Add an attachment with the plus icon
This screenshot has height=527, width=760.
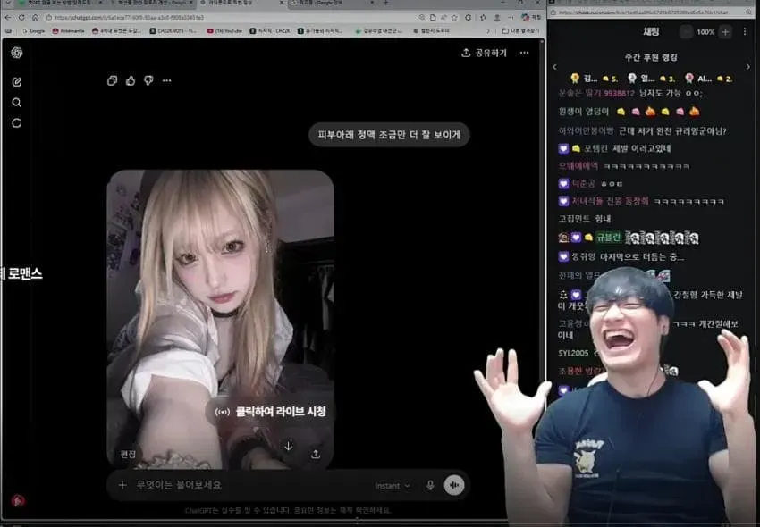click(x=122, y=485)
